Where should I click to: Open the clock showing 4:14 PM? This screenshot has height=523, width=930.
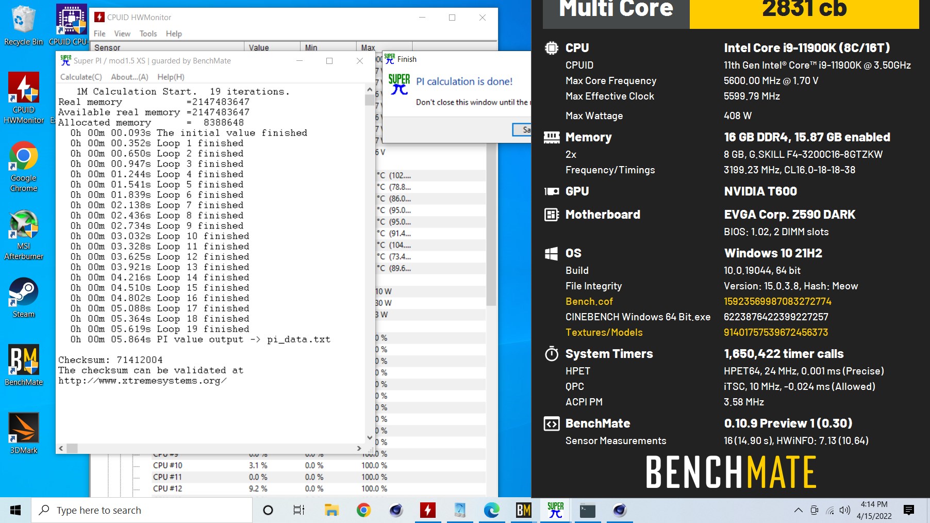click(x=874, y=510)
